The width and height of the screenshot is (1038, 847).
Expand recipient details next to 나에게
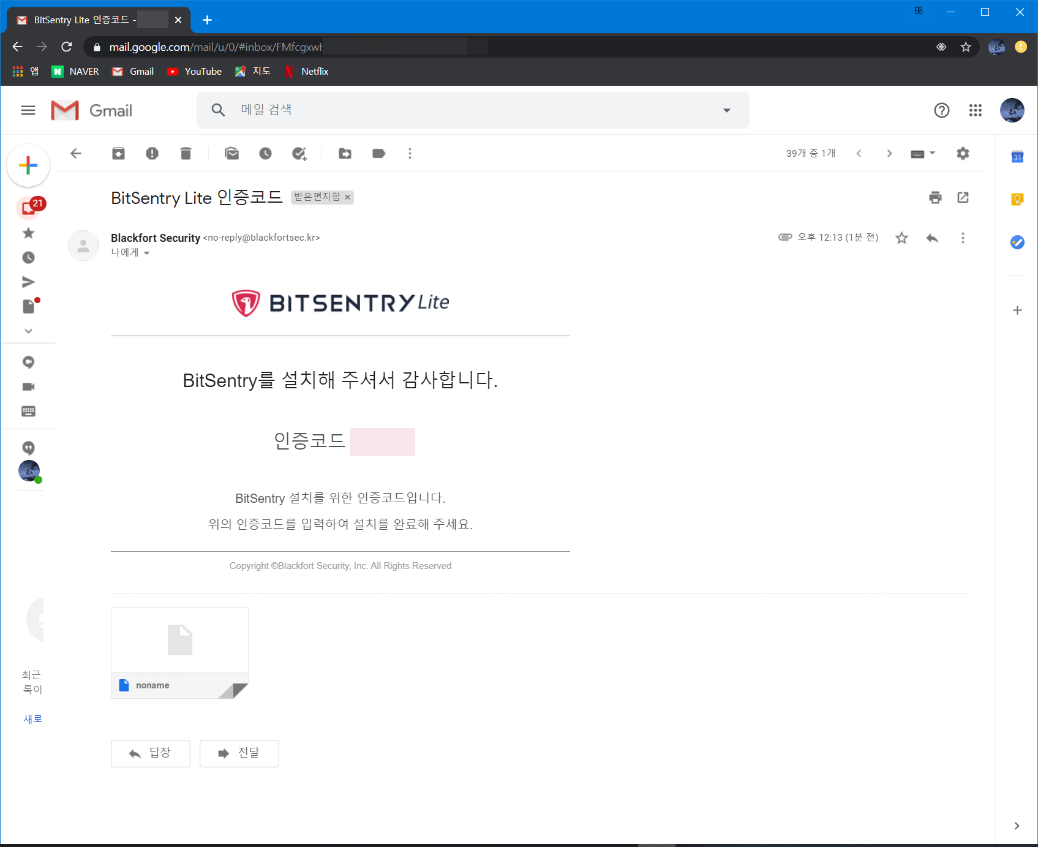coord(146,253)
